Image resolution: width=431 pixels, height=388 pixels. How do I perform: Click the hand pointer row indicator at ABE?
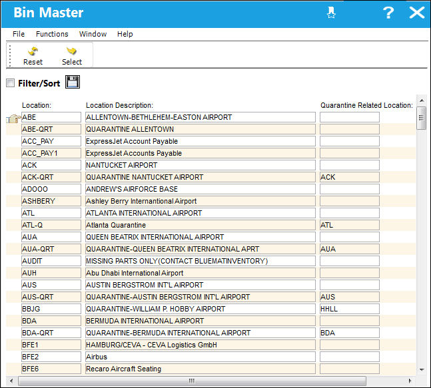[x=13, y=118]
